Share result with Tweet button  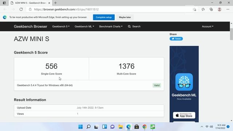tap(176, 39)
